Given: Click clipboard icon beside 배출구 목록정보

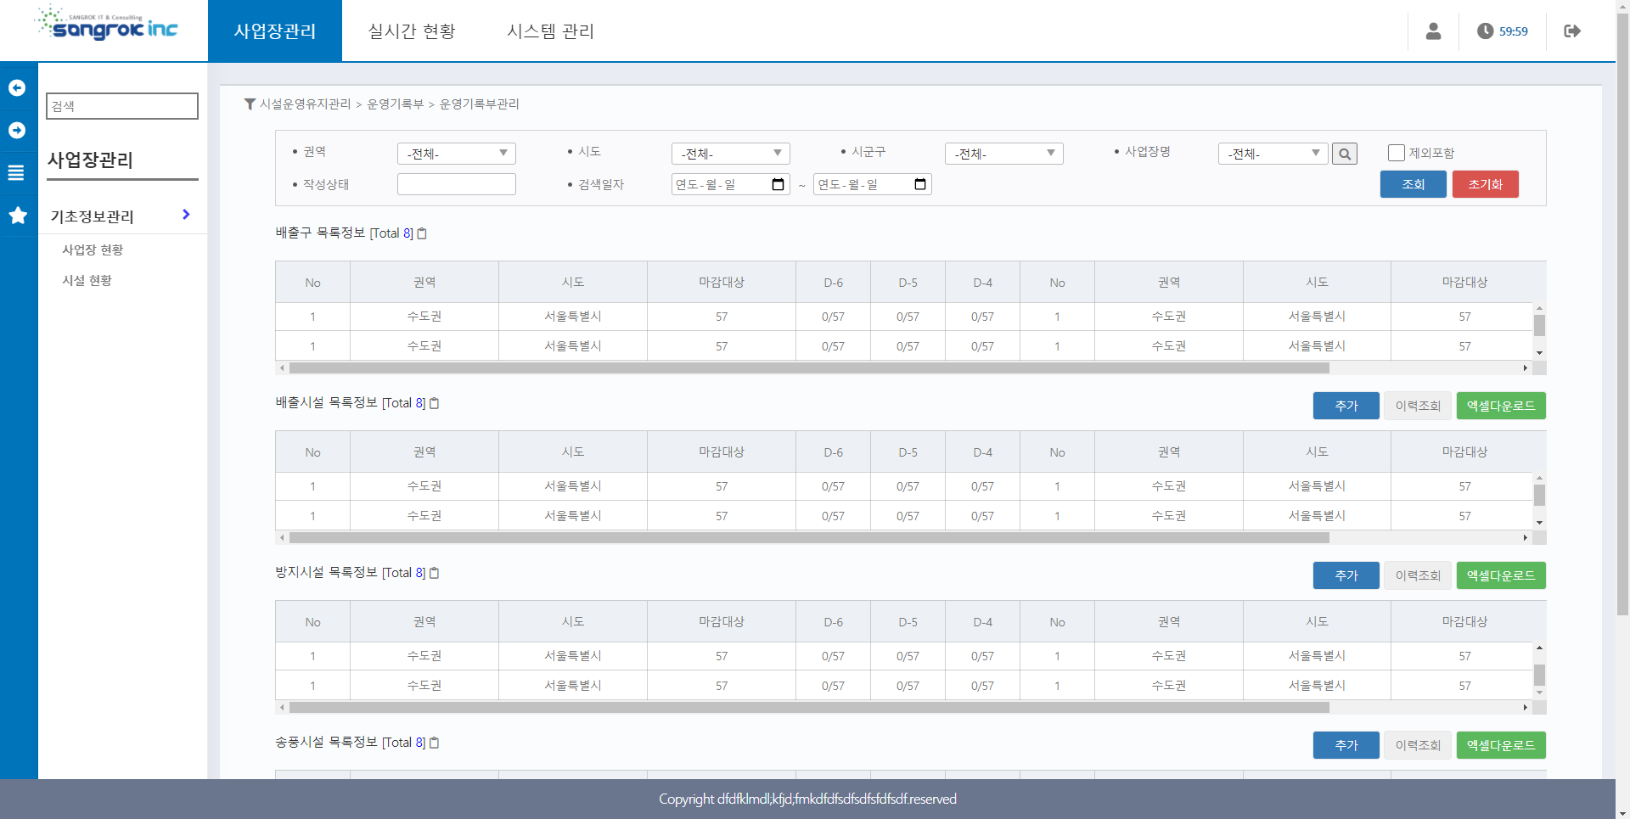Looking at the screenshot, I should pyautogui.click(x=422, y=233).
